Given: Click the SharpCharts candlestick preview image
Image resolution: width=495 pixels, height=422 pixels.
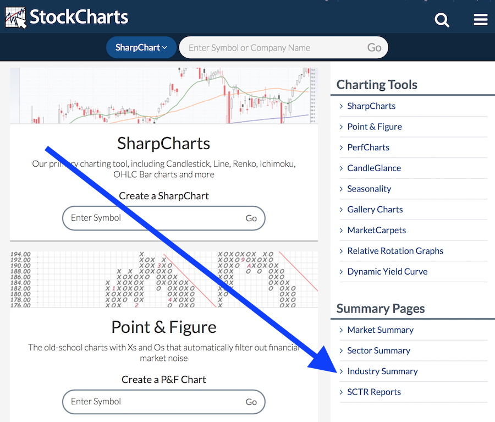Looking at the screenshot, I should click(164, 96).
